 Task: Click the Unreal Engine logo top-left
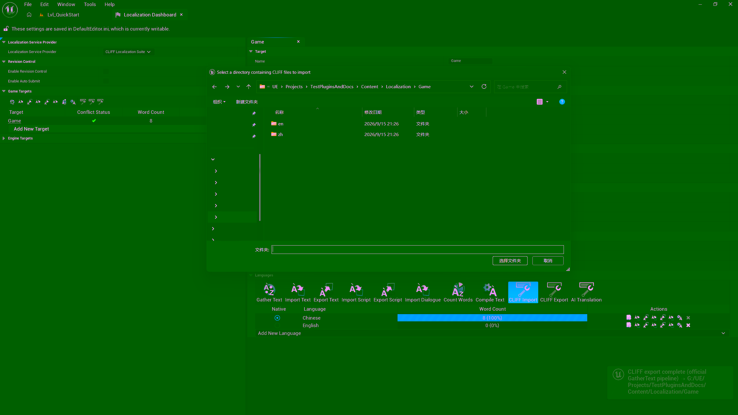pyautogui.click(x=10, y=10)
